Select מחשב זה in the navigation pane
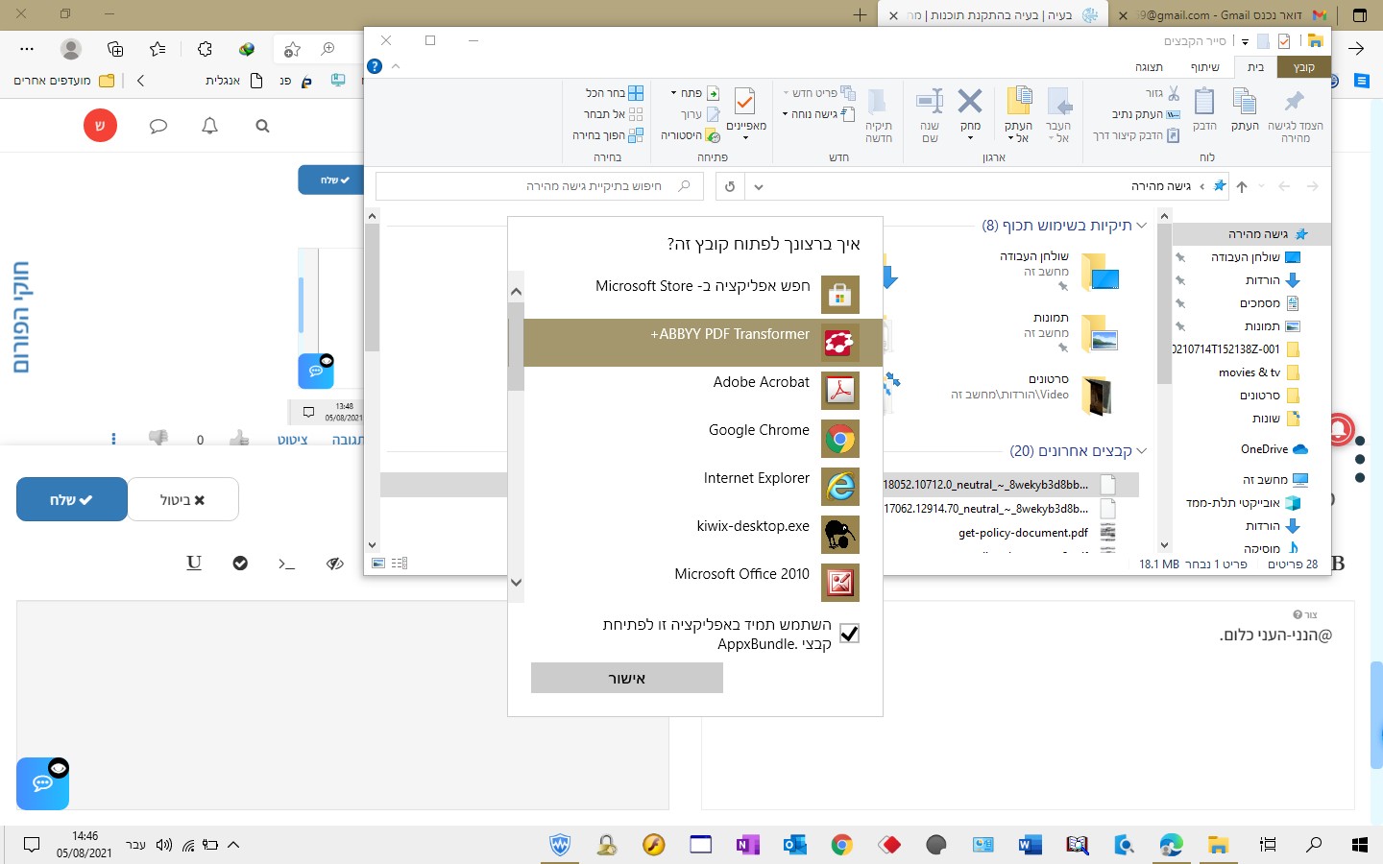The height and width of the screenshot is (864, 1383). pos(1274,479)
